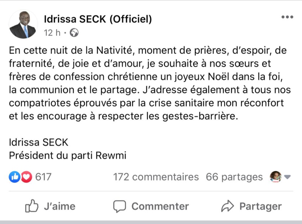Open the Idrissa SECK (Officiel) page name
Screen dimensions: 302x224
[98, 18]
